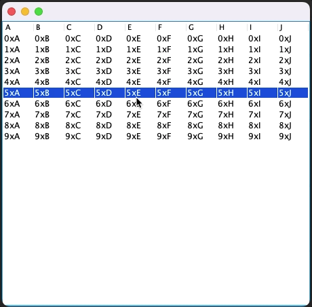312x307 pixels.
Task: Select cell 3xF
Action: coord(171,71)
